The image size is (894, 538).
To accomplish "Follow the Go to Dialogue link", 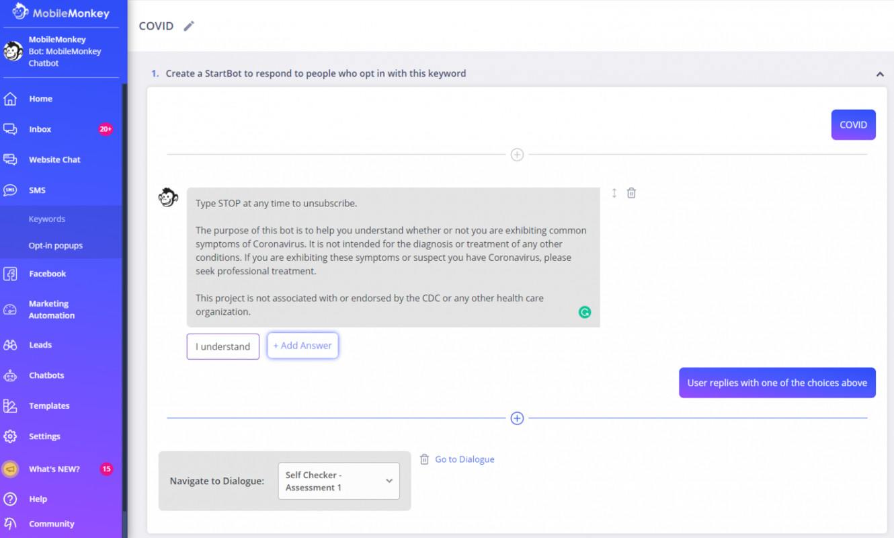I will click(464, 459).
